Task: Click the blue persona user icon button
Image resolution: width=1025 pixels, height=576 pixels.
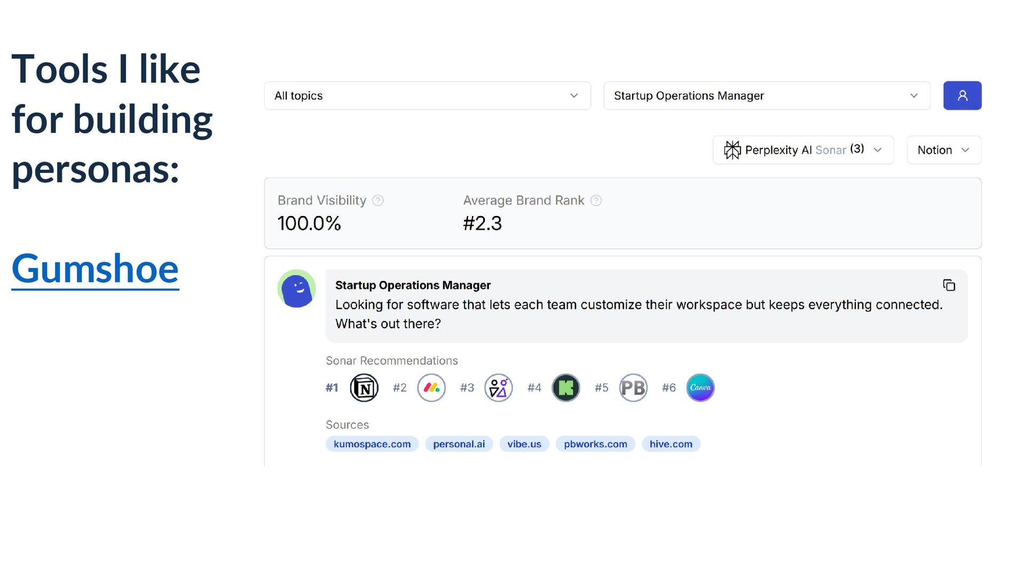Action: [x=962, y=95]
